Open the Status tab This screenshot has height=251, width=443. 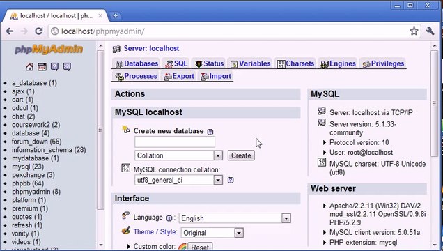(x=210, y=63)
